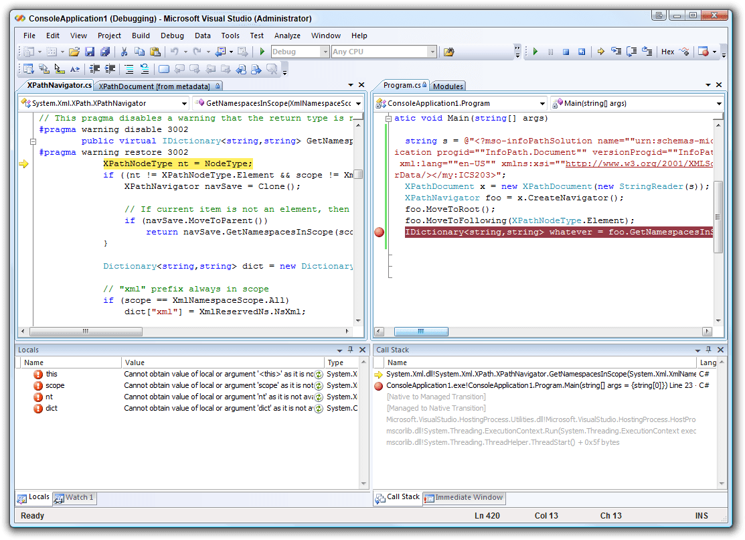Click the Save All icon
This screenshot has height=540, width=745.
[105, 52]
